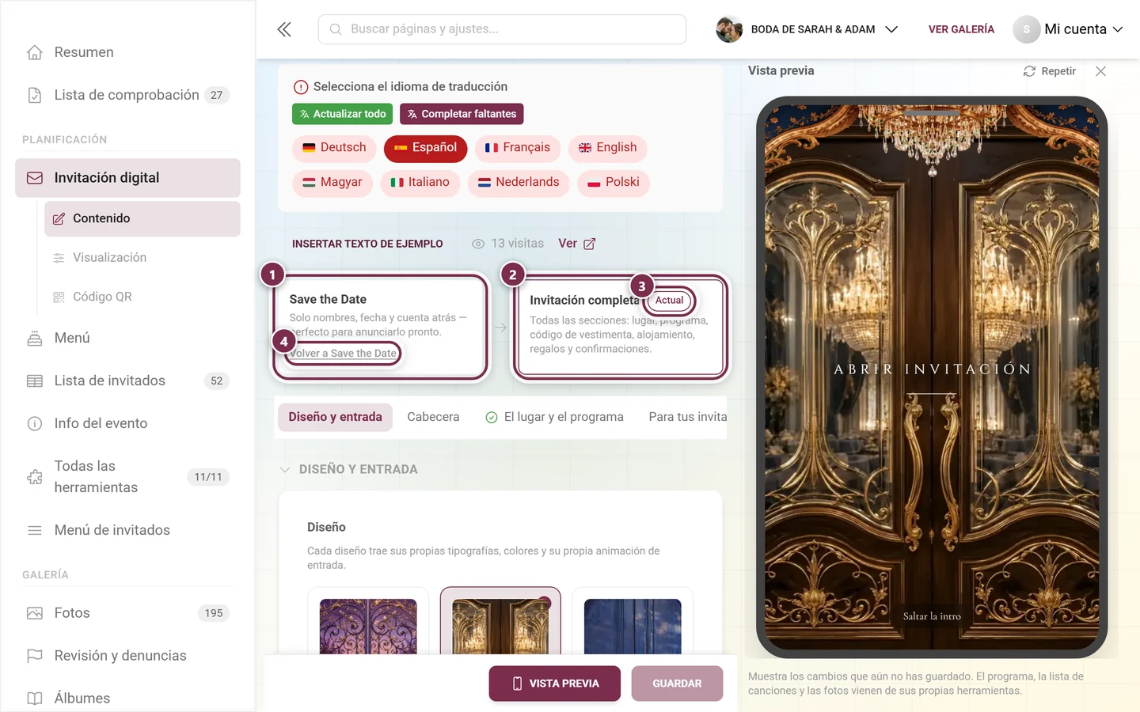Click the search pages and settings field
The width and height of the screenshot is (1140, 712).
pyautogui.click(x=502, y=29)
